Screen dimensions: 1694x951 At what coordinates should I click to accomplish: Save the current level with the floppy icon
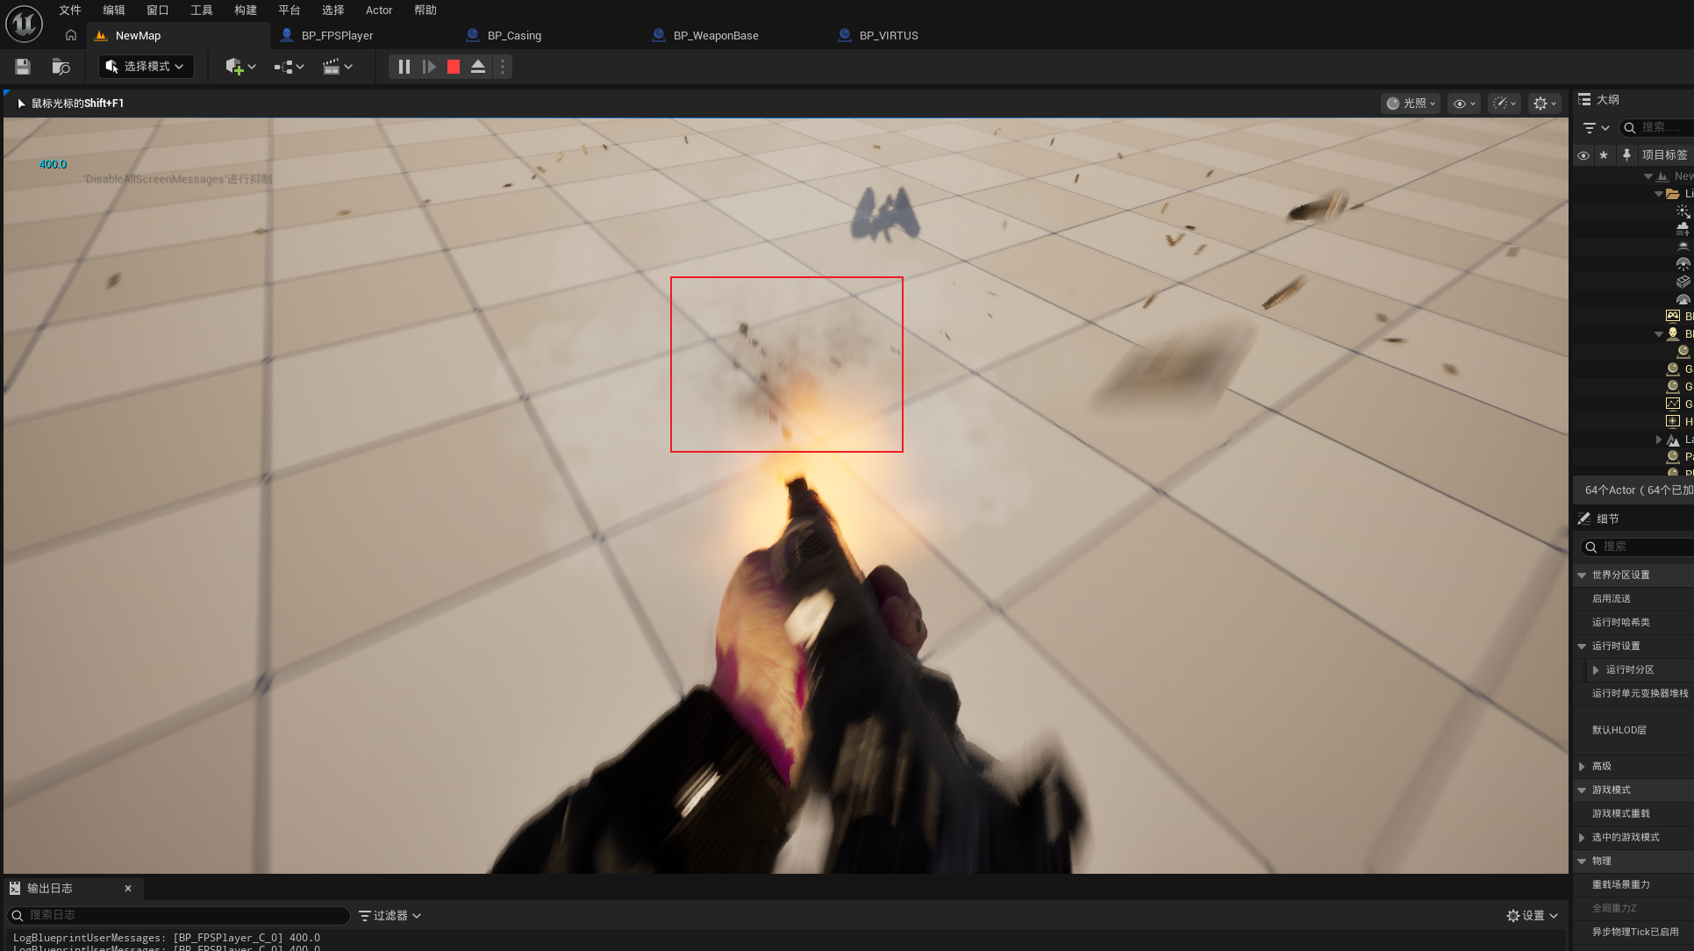23,67
